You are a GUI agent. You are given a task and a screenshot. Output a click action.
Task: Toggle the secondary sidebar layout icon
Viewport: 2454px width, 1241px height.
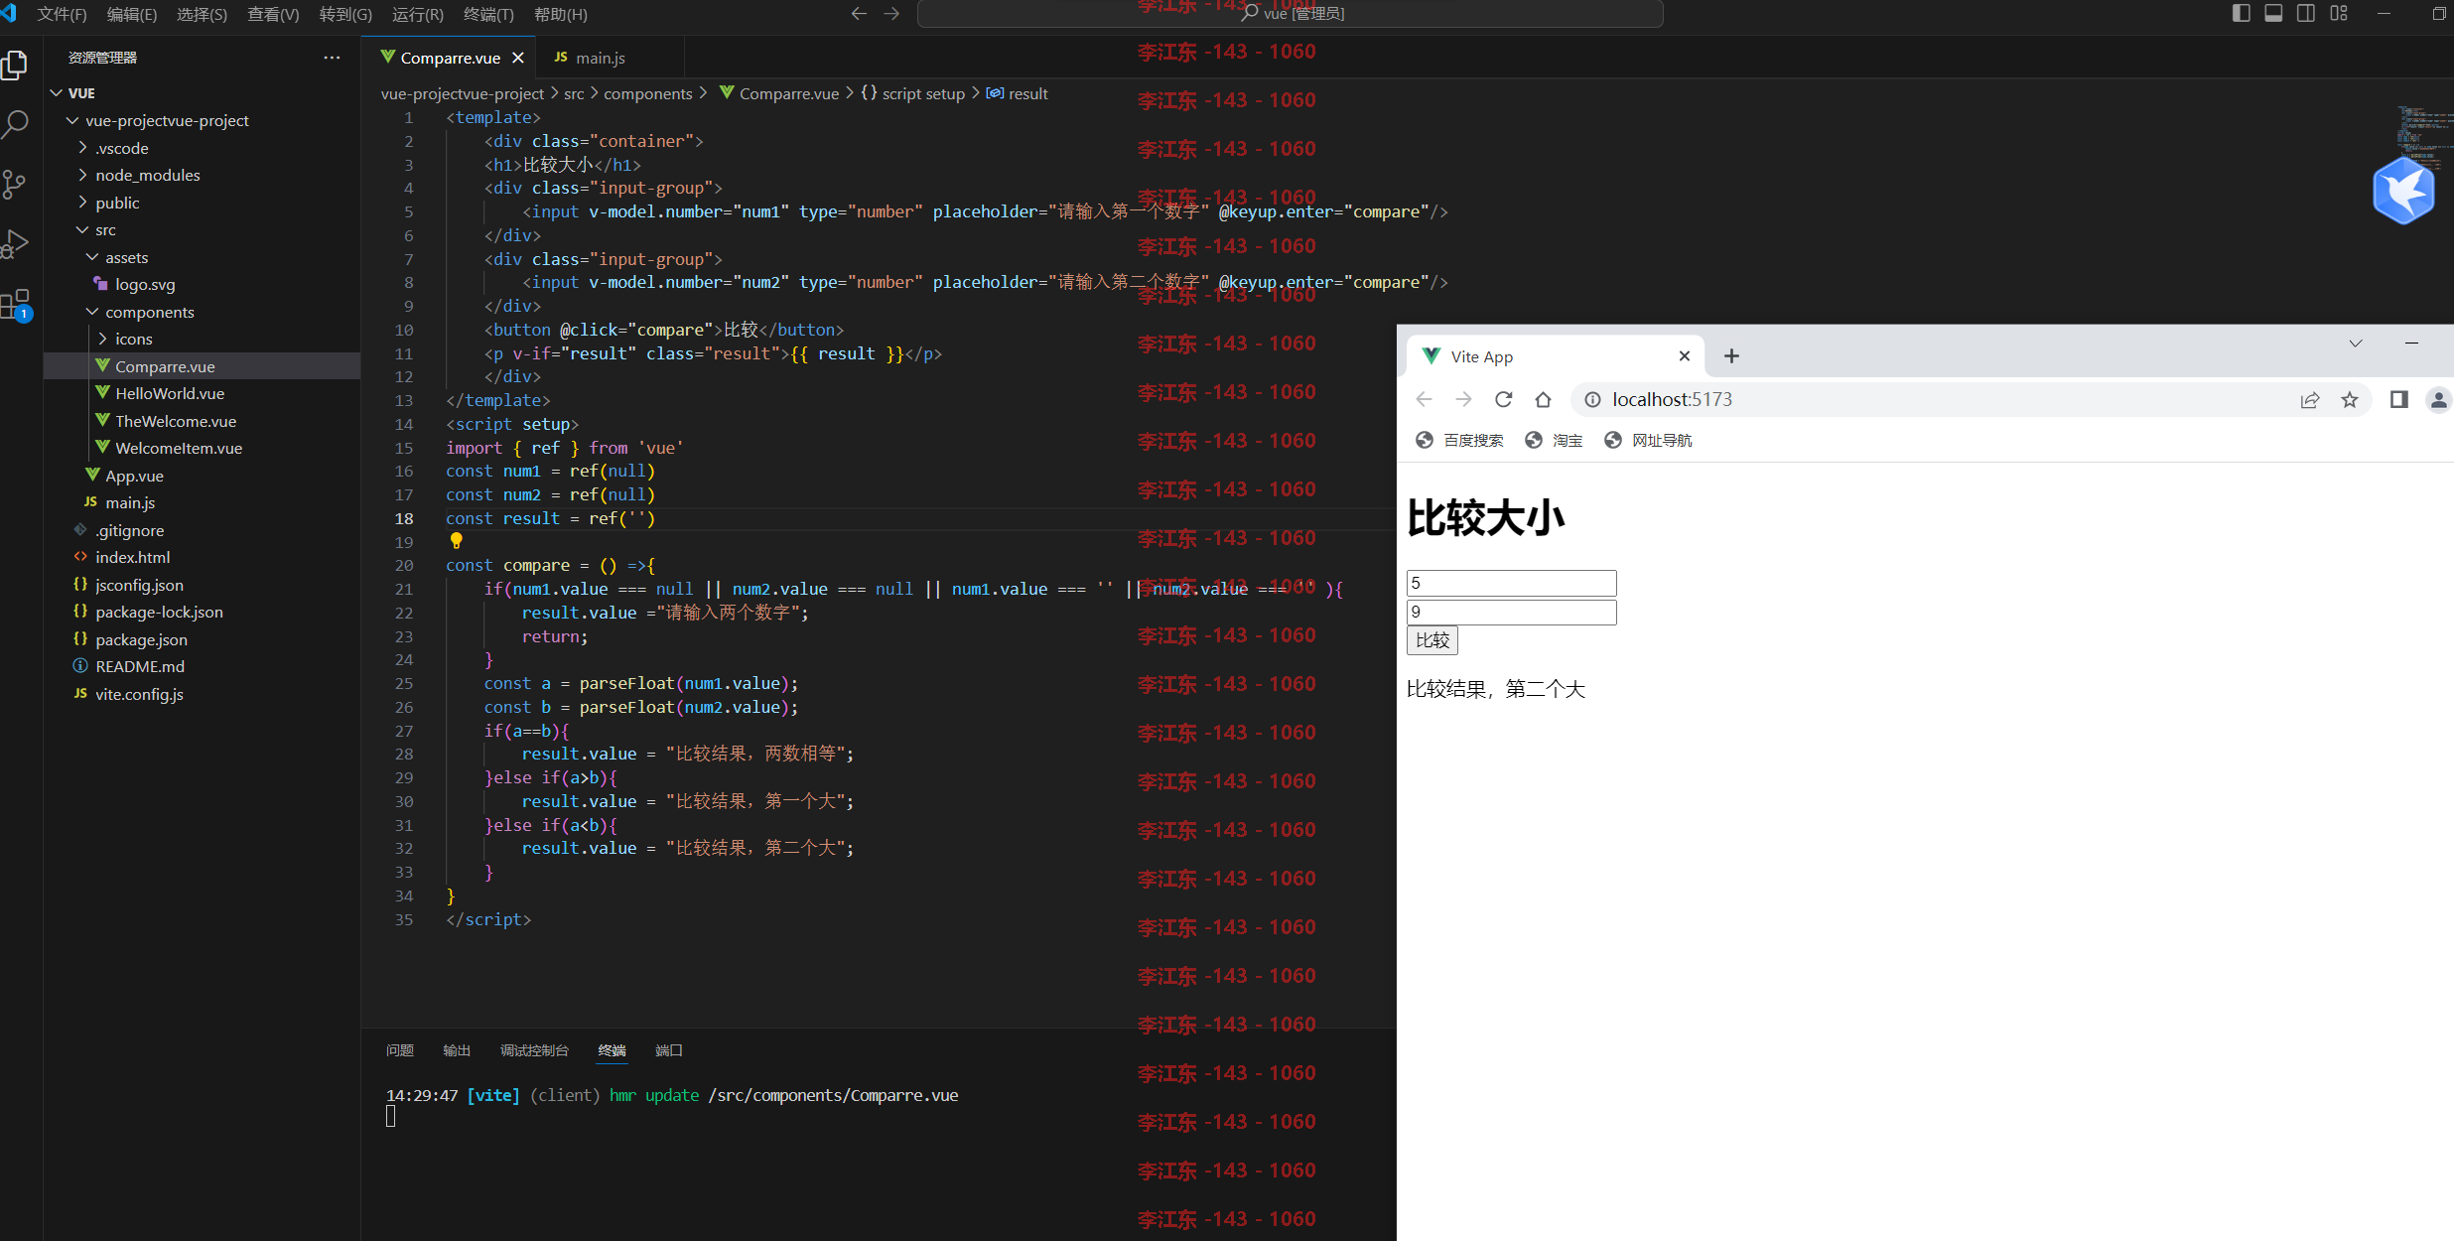pos(2306,13)
